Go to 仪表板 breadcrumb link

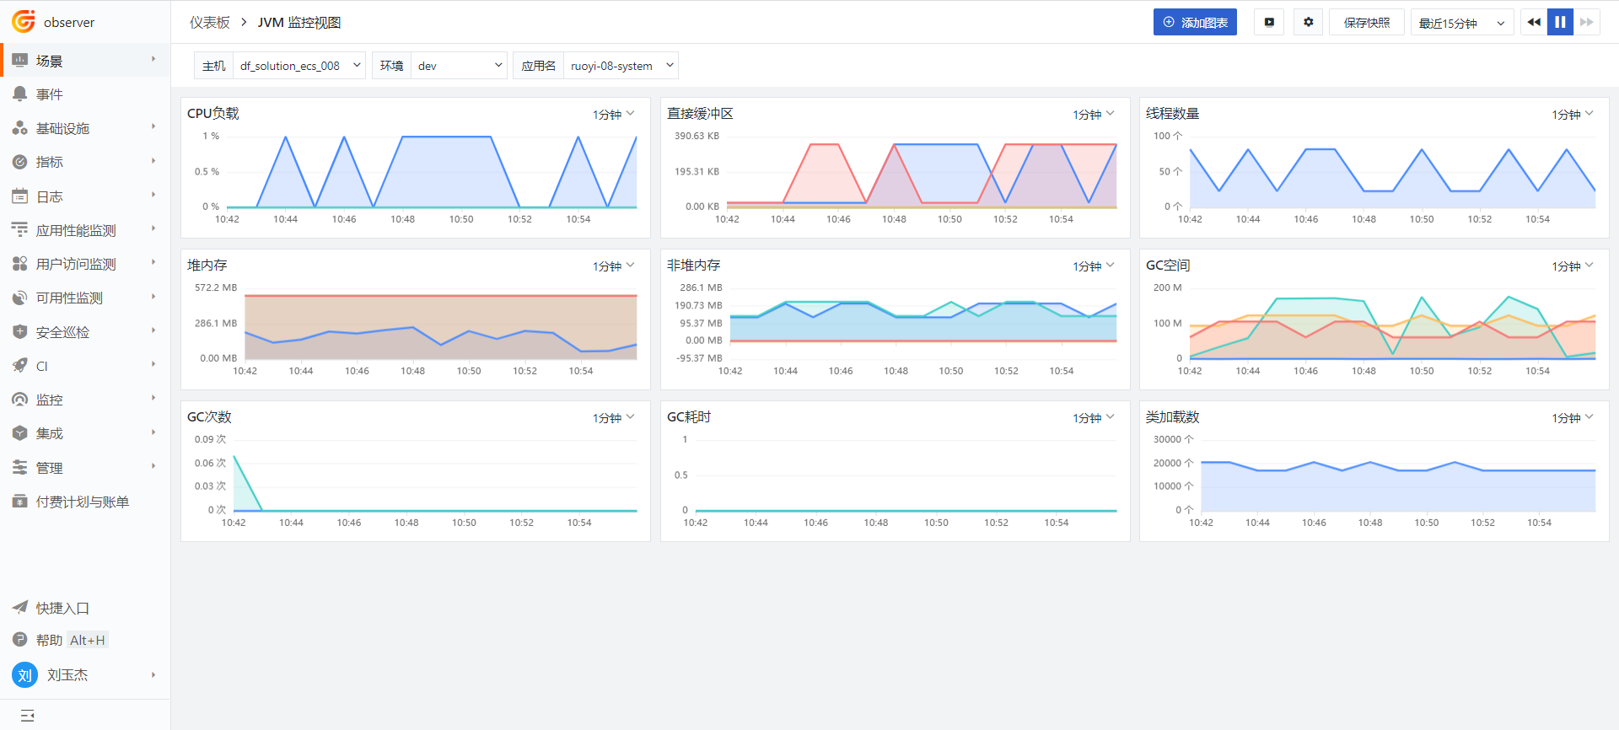209,23
